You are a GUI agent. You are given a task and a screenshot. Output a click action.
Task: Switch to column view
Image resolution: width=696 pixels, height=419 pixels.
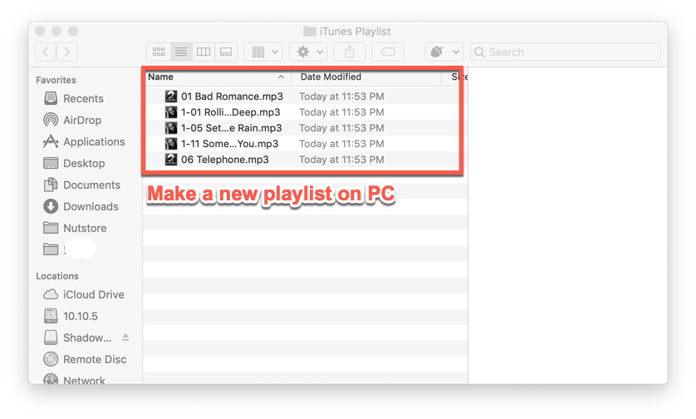coord(203,52)
